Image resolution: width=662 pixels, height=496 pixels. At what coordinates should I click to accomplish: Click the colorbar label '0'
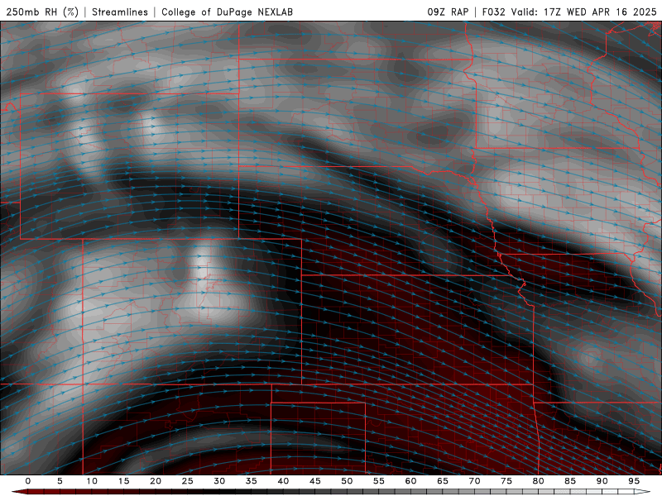28,481
